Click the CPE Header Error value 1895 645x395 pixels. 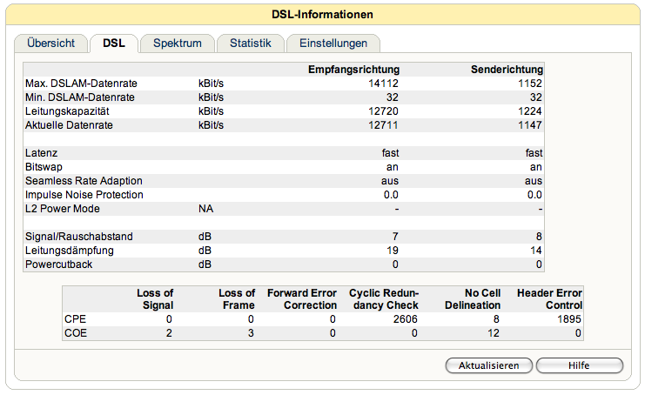tap(569, 319)
